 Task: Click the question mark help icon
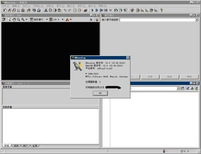point(161,10)
